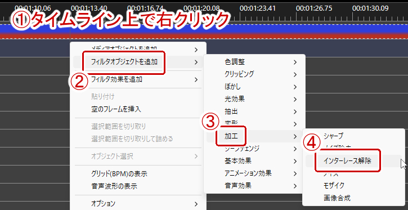This screenshot has height=210, width=408.
Task: Choose 画像合成 filter
Action: coord(353,198)
